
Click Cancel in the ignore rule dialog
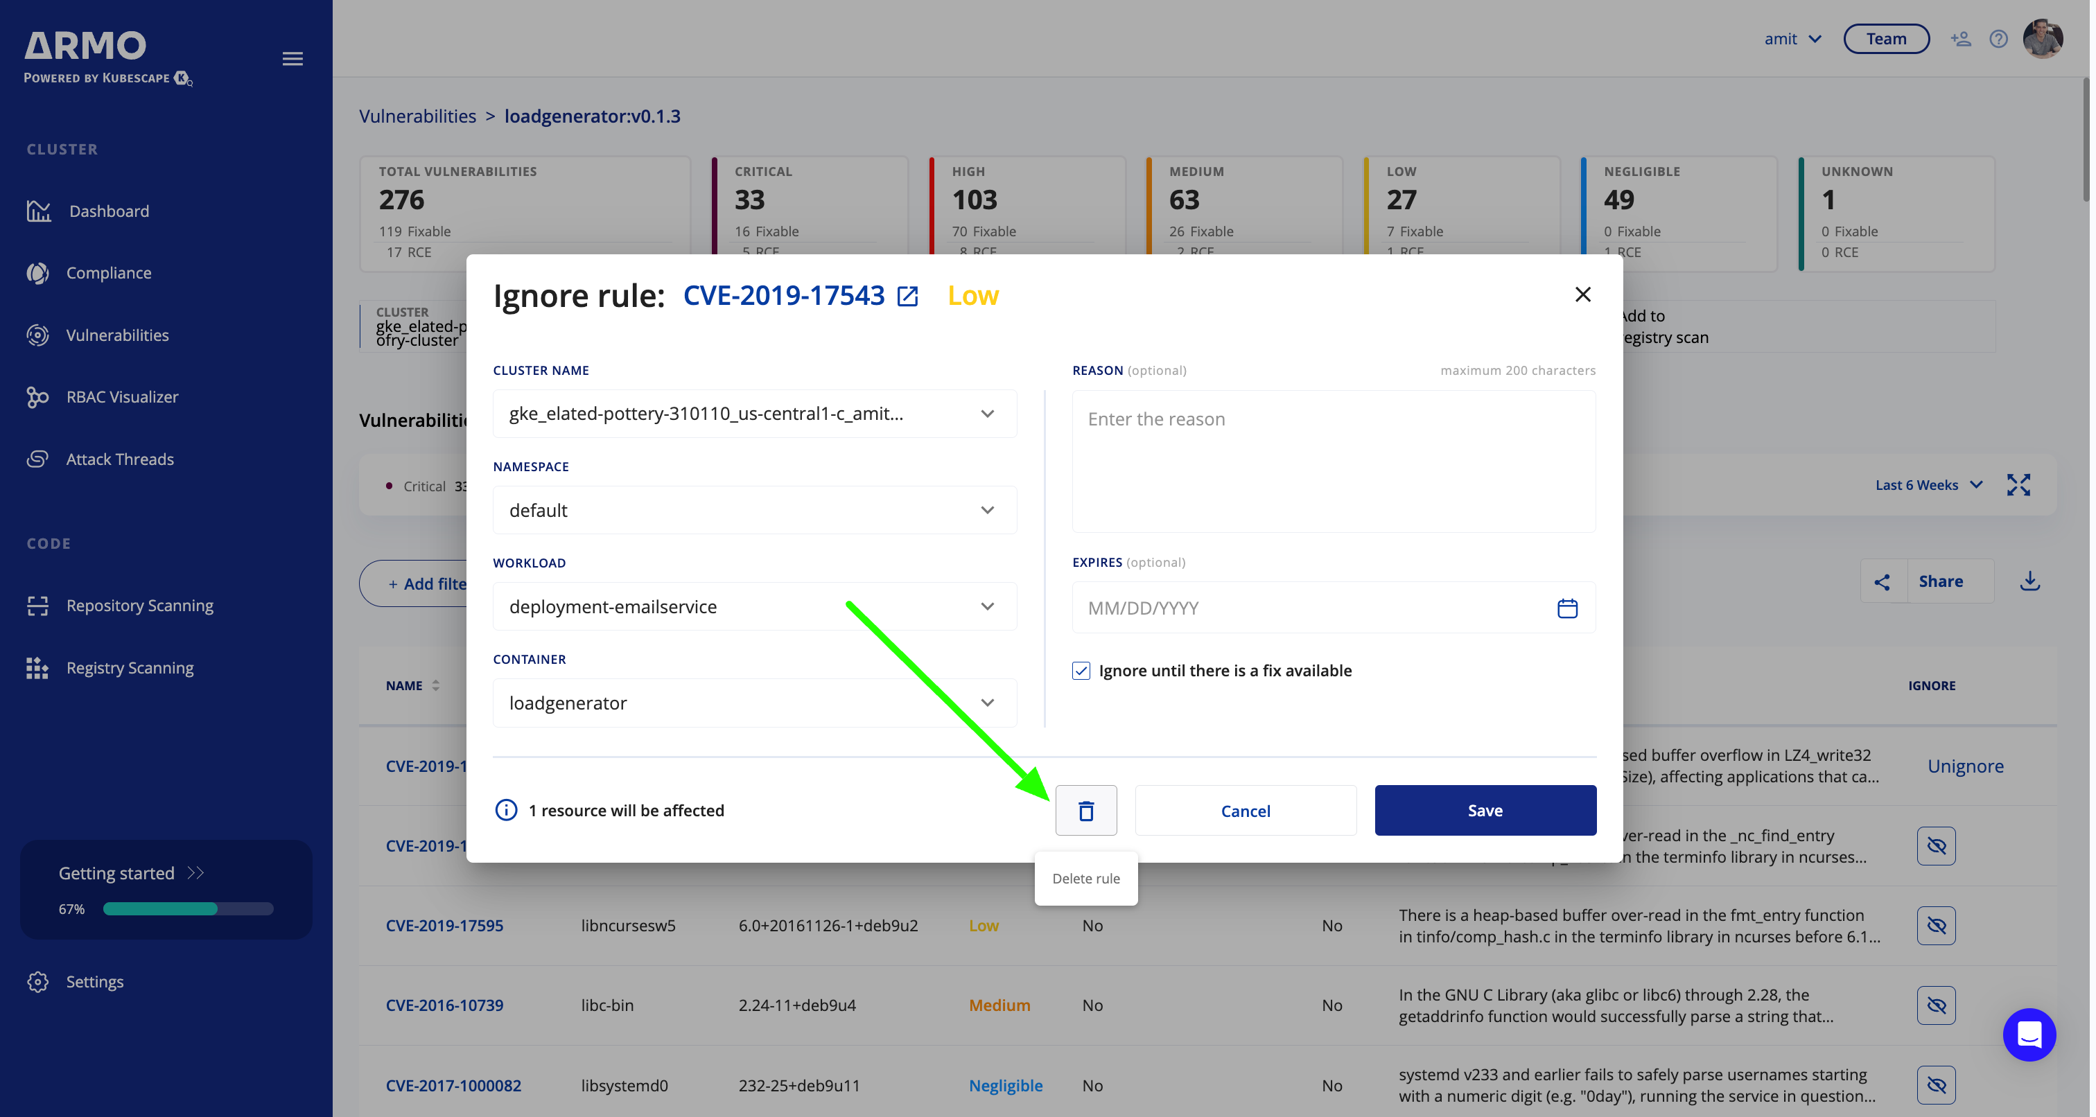point(1245,810)
